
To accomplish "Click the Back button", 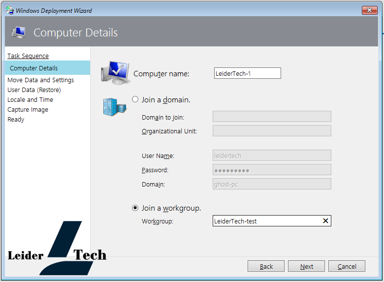I will 266,266.
